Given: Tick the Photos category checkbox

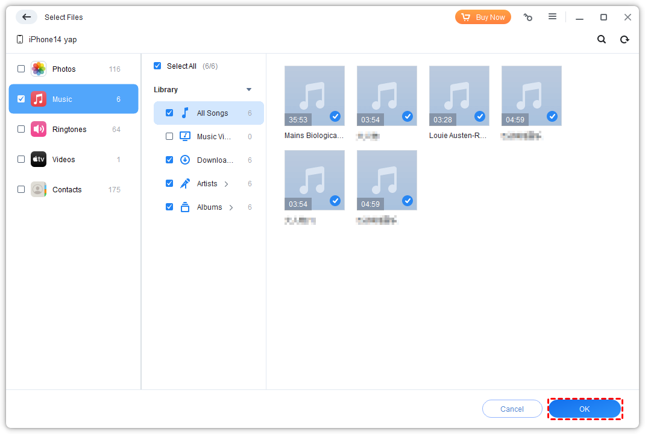Looking at the screenshot, I should click(x=21, y=69).
